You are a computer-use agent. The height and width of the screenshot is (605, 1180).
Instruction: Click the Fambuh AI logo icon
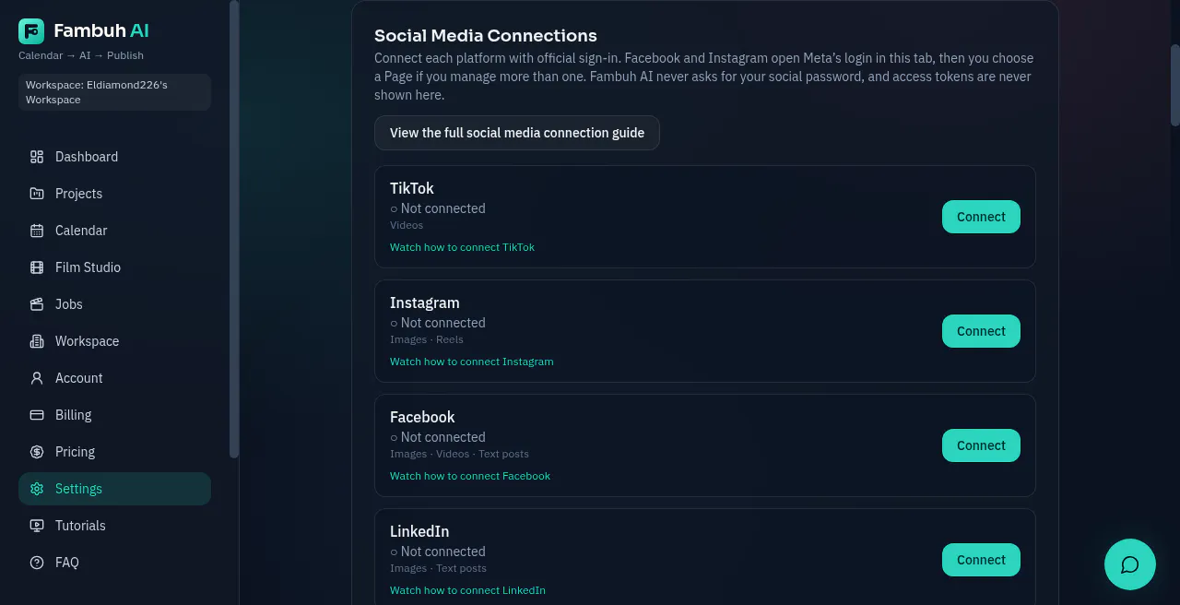coord(31,31)
